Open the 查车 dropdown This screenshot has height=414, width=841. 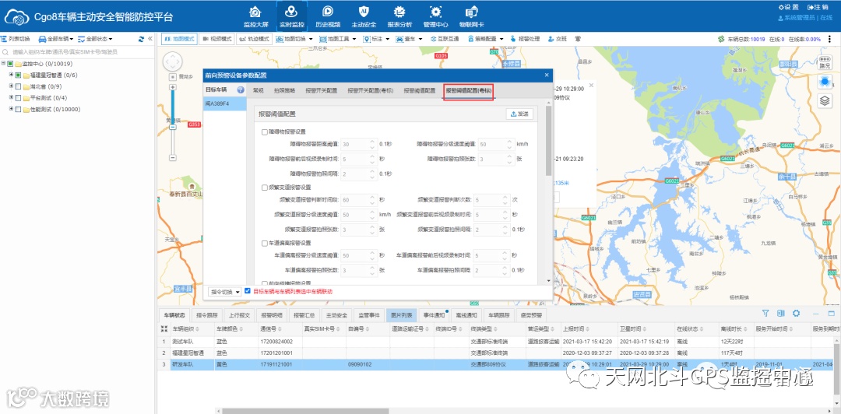tap(410, 39)
